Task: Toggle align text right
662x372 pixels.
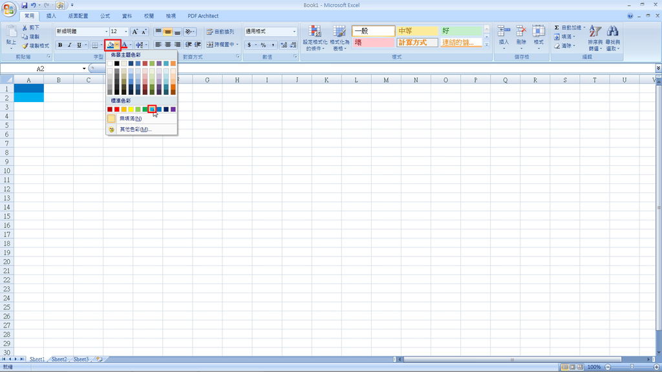Action: [177, 45]
